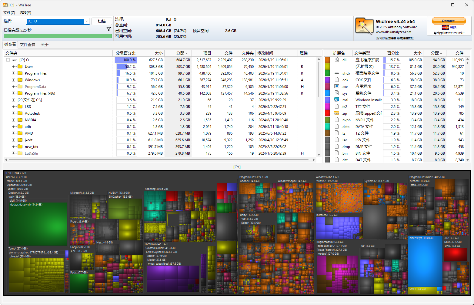Open the 选项(Y) menu
This screenshot has width=474, height=305.
point(25,12)
